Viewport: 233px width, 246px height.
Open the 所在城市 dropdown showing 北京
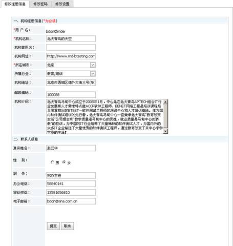[71, 65]
